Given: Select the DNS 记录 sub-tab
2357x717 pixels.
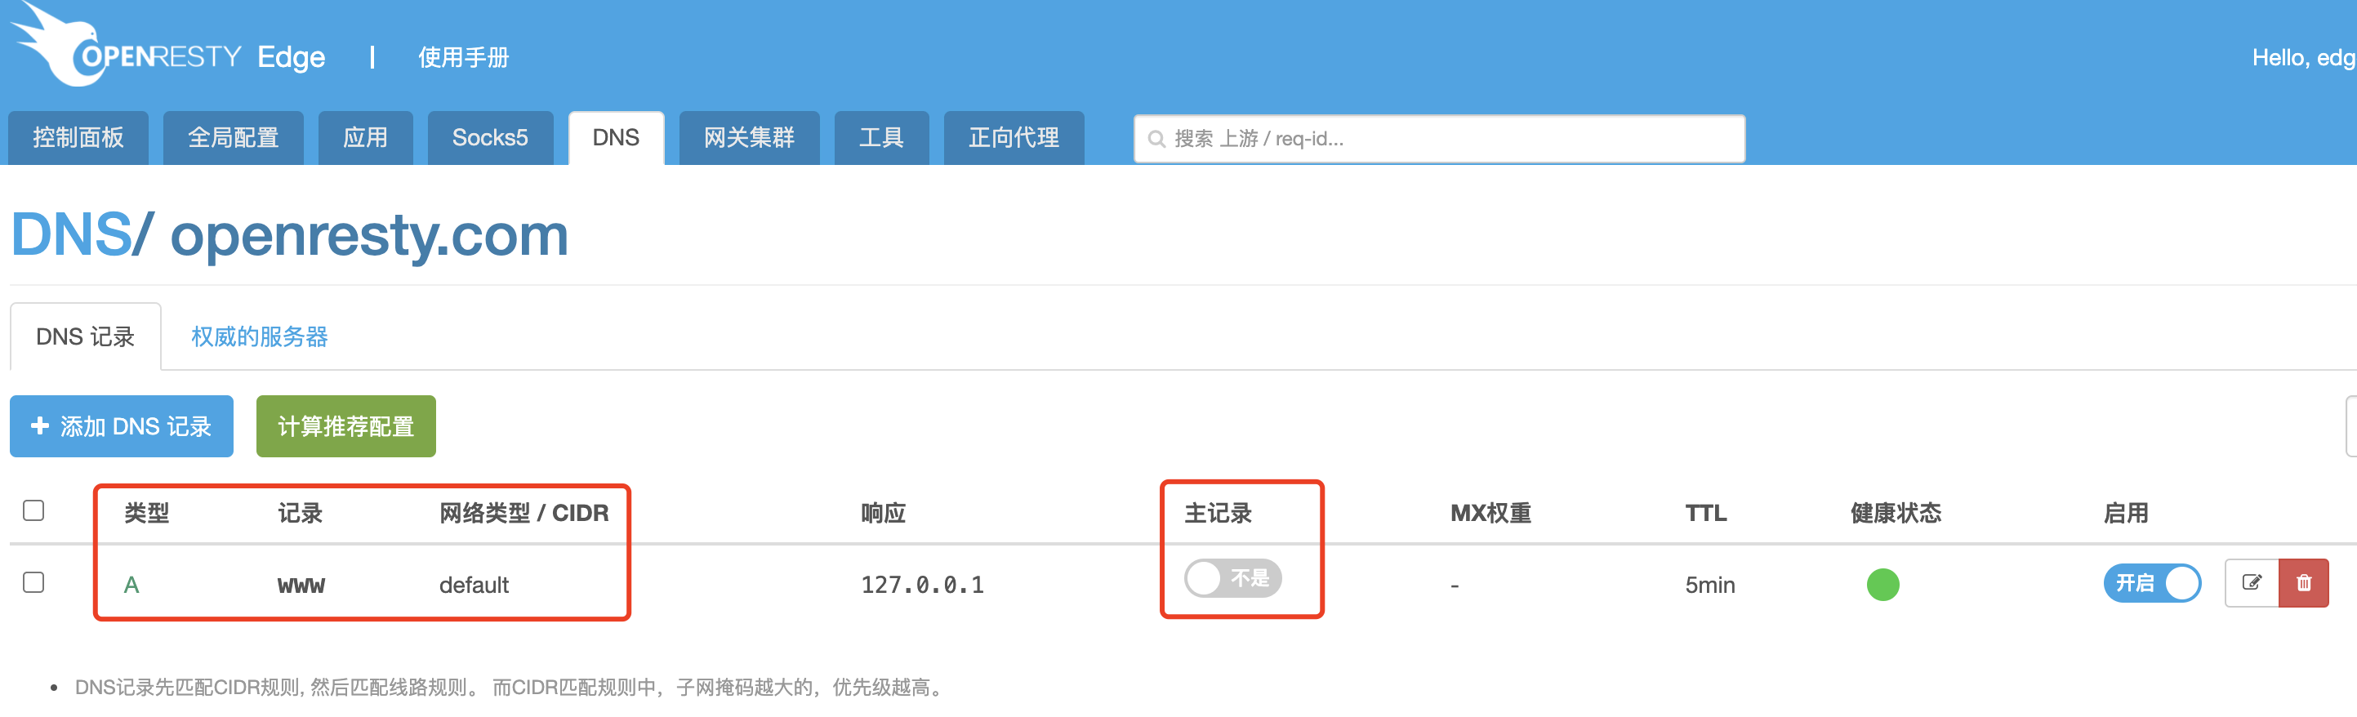Looking at the screenshot, I should [x=86, y=336].
